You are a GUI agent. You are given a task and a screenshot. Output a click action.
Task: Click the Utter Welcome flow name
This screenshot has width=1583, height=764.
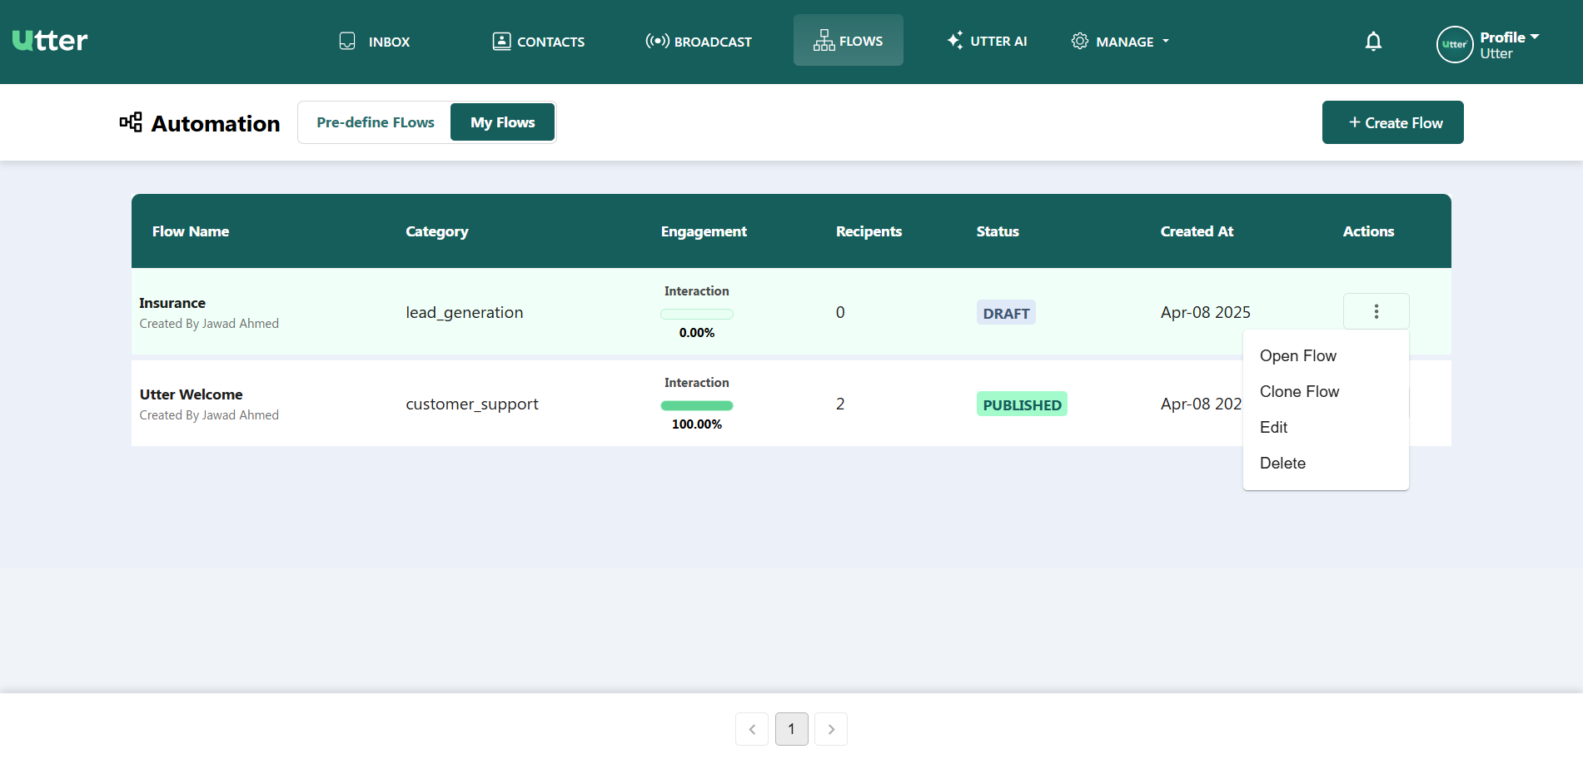tap(191, 394)
